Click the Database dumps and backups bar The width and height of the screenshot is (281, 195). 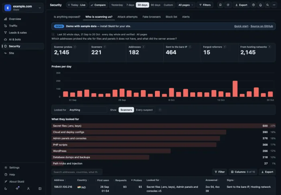point(163,157)
